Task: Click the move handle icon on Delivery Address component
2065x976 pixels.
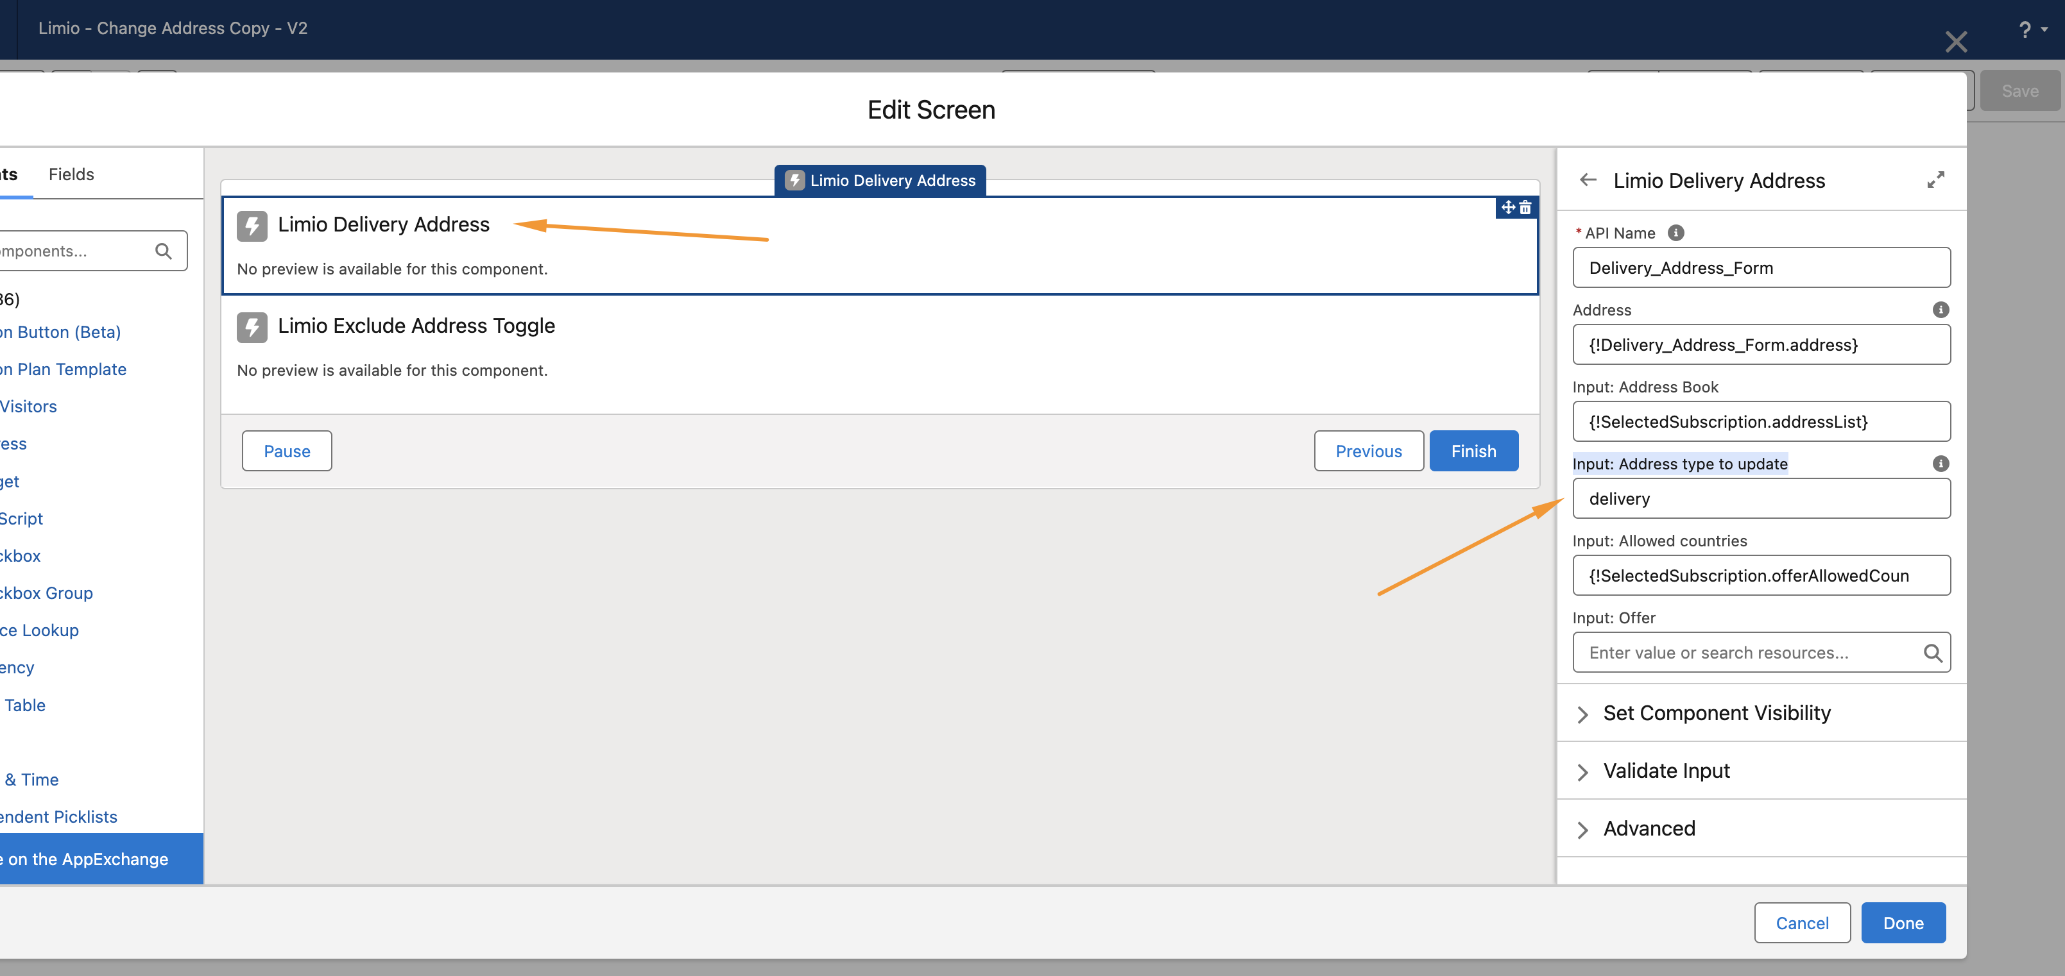Action: (x=1508, y=208)
